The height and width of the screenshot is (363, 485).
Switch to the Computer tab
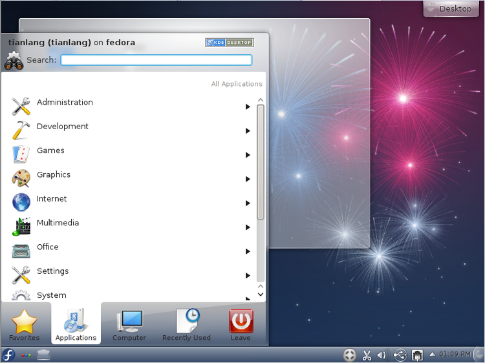[129, 324]
